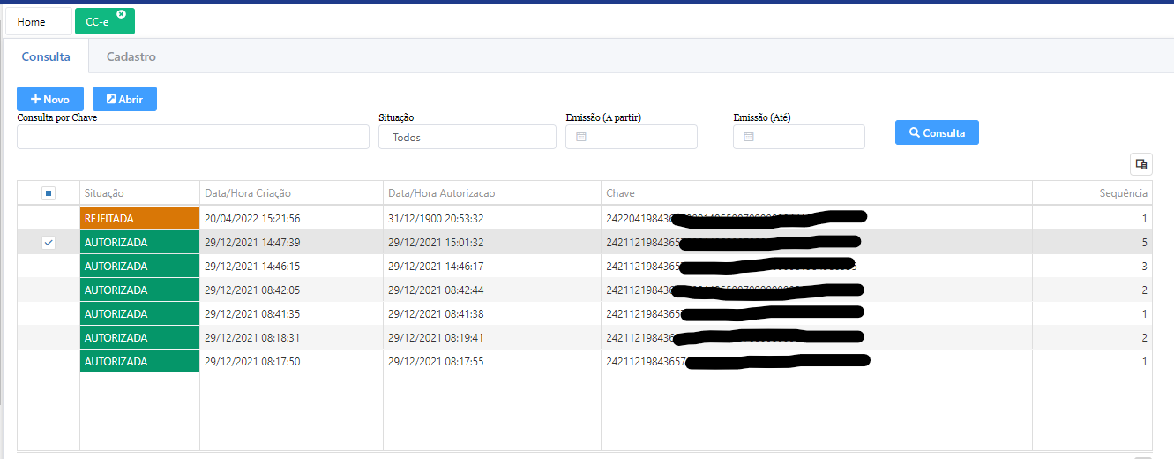The width and height of the screenshot is (1174, 459).
Task: Run the search with Consulta button
Action: pos(936,132)
